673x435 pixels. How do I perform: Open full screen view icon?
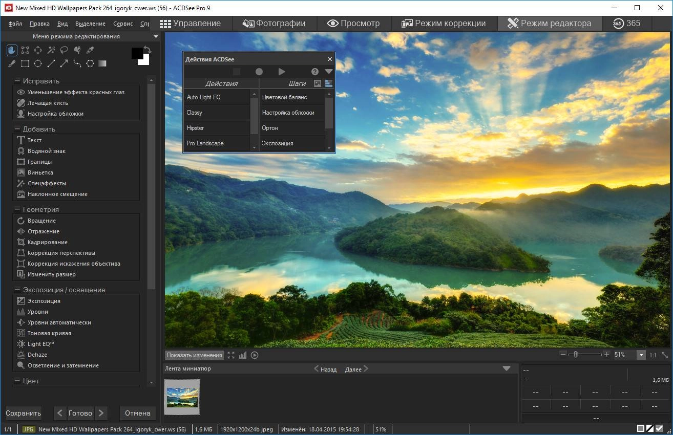pos(231,355)
